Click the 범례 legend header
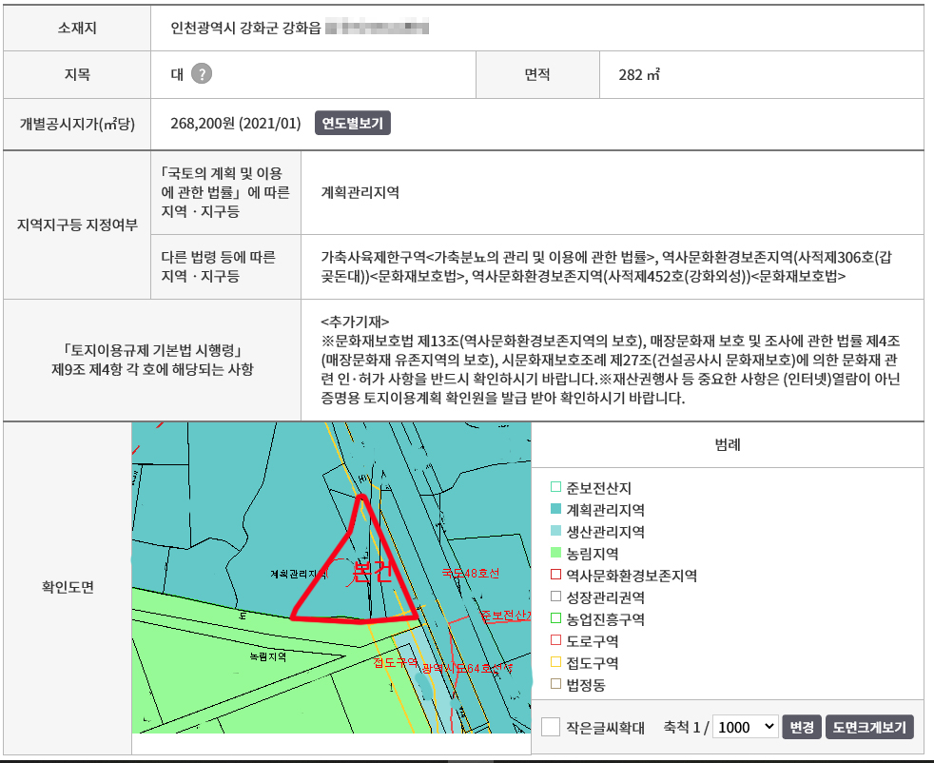 (x=728, y=445)
